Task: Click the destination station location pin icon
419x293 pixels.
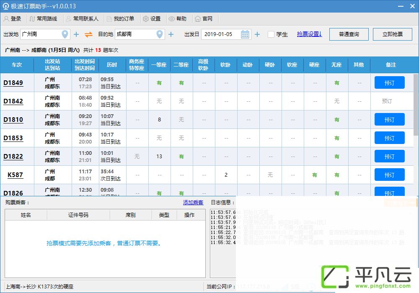Action: (160, 34)
